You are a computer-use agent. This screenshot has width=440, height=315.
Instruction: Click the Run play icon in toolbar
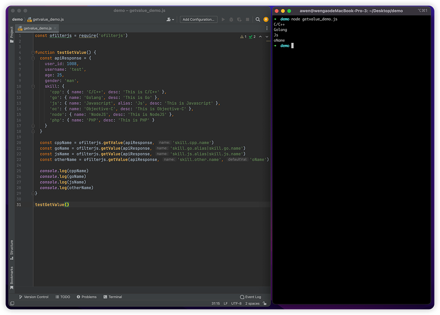coord(223,19)
